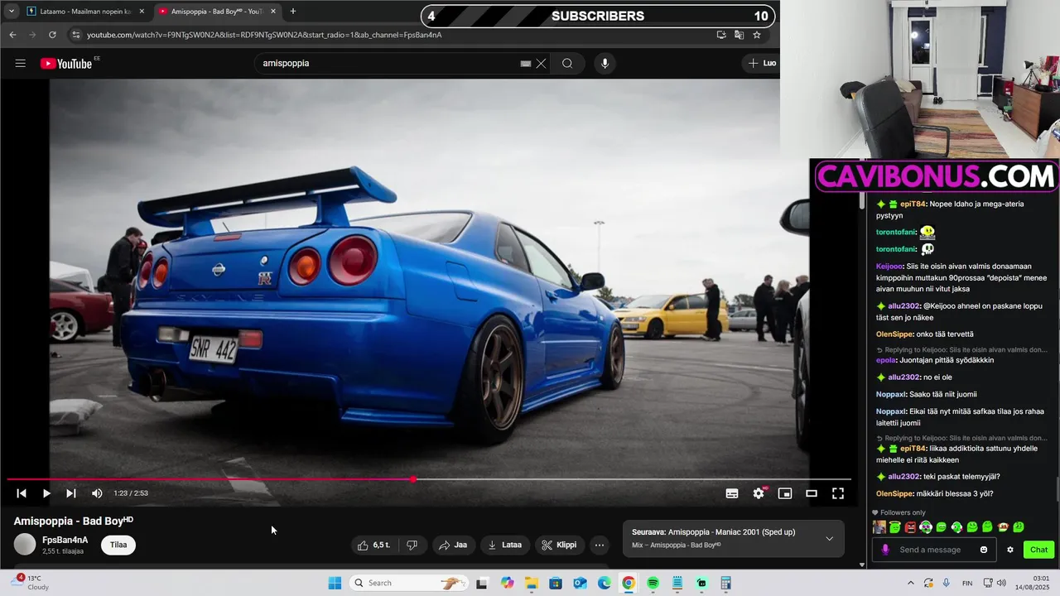Click the taskbar Search box
This screenshot has width=1060, height=596.
point(410,583)
